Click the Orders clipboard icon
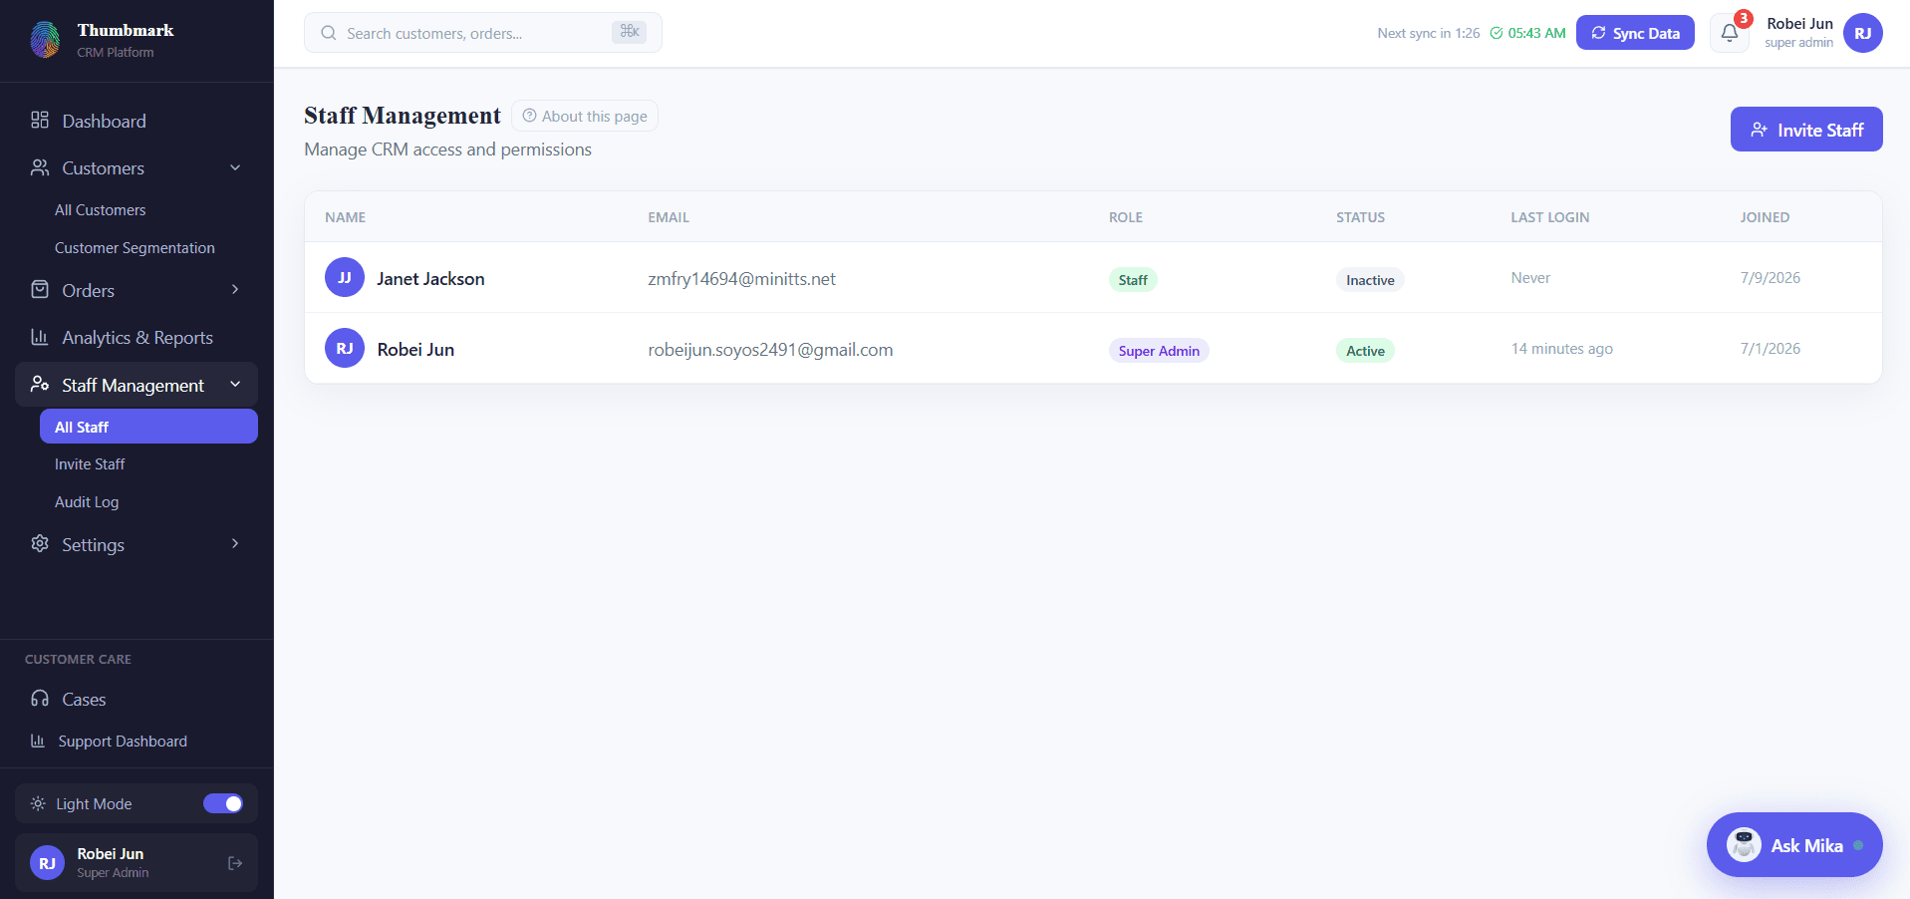 pos(40,290)
